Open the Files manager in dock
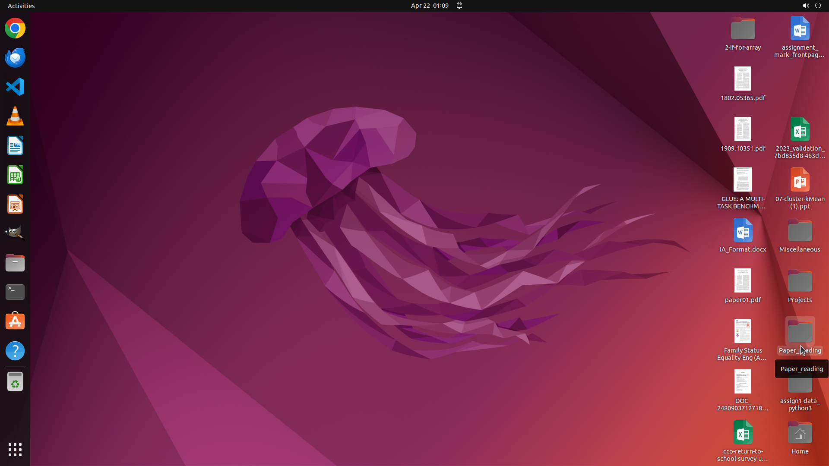Screen dimensions: 829x466 (15, 263)
